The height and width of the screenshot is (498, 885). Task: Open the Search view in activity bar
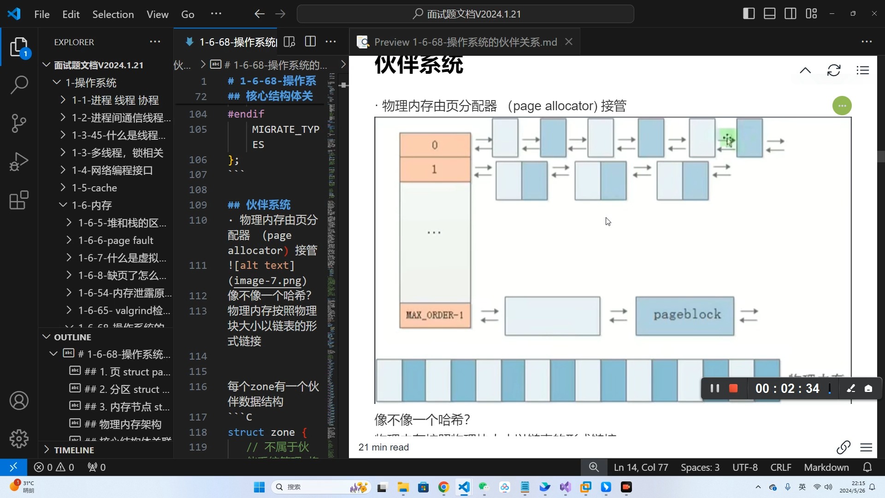click(19, 85)
